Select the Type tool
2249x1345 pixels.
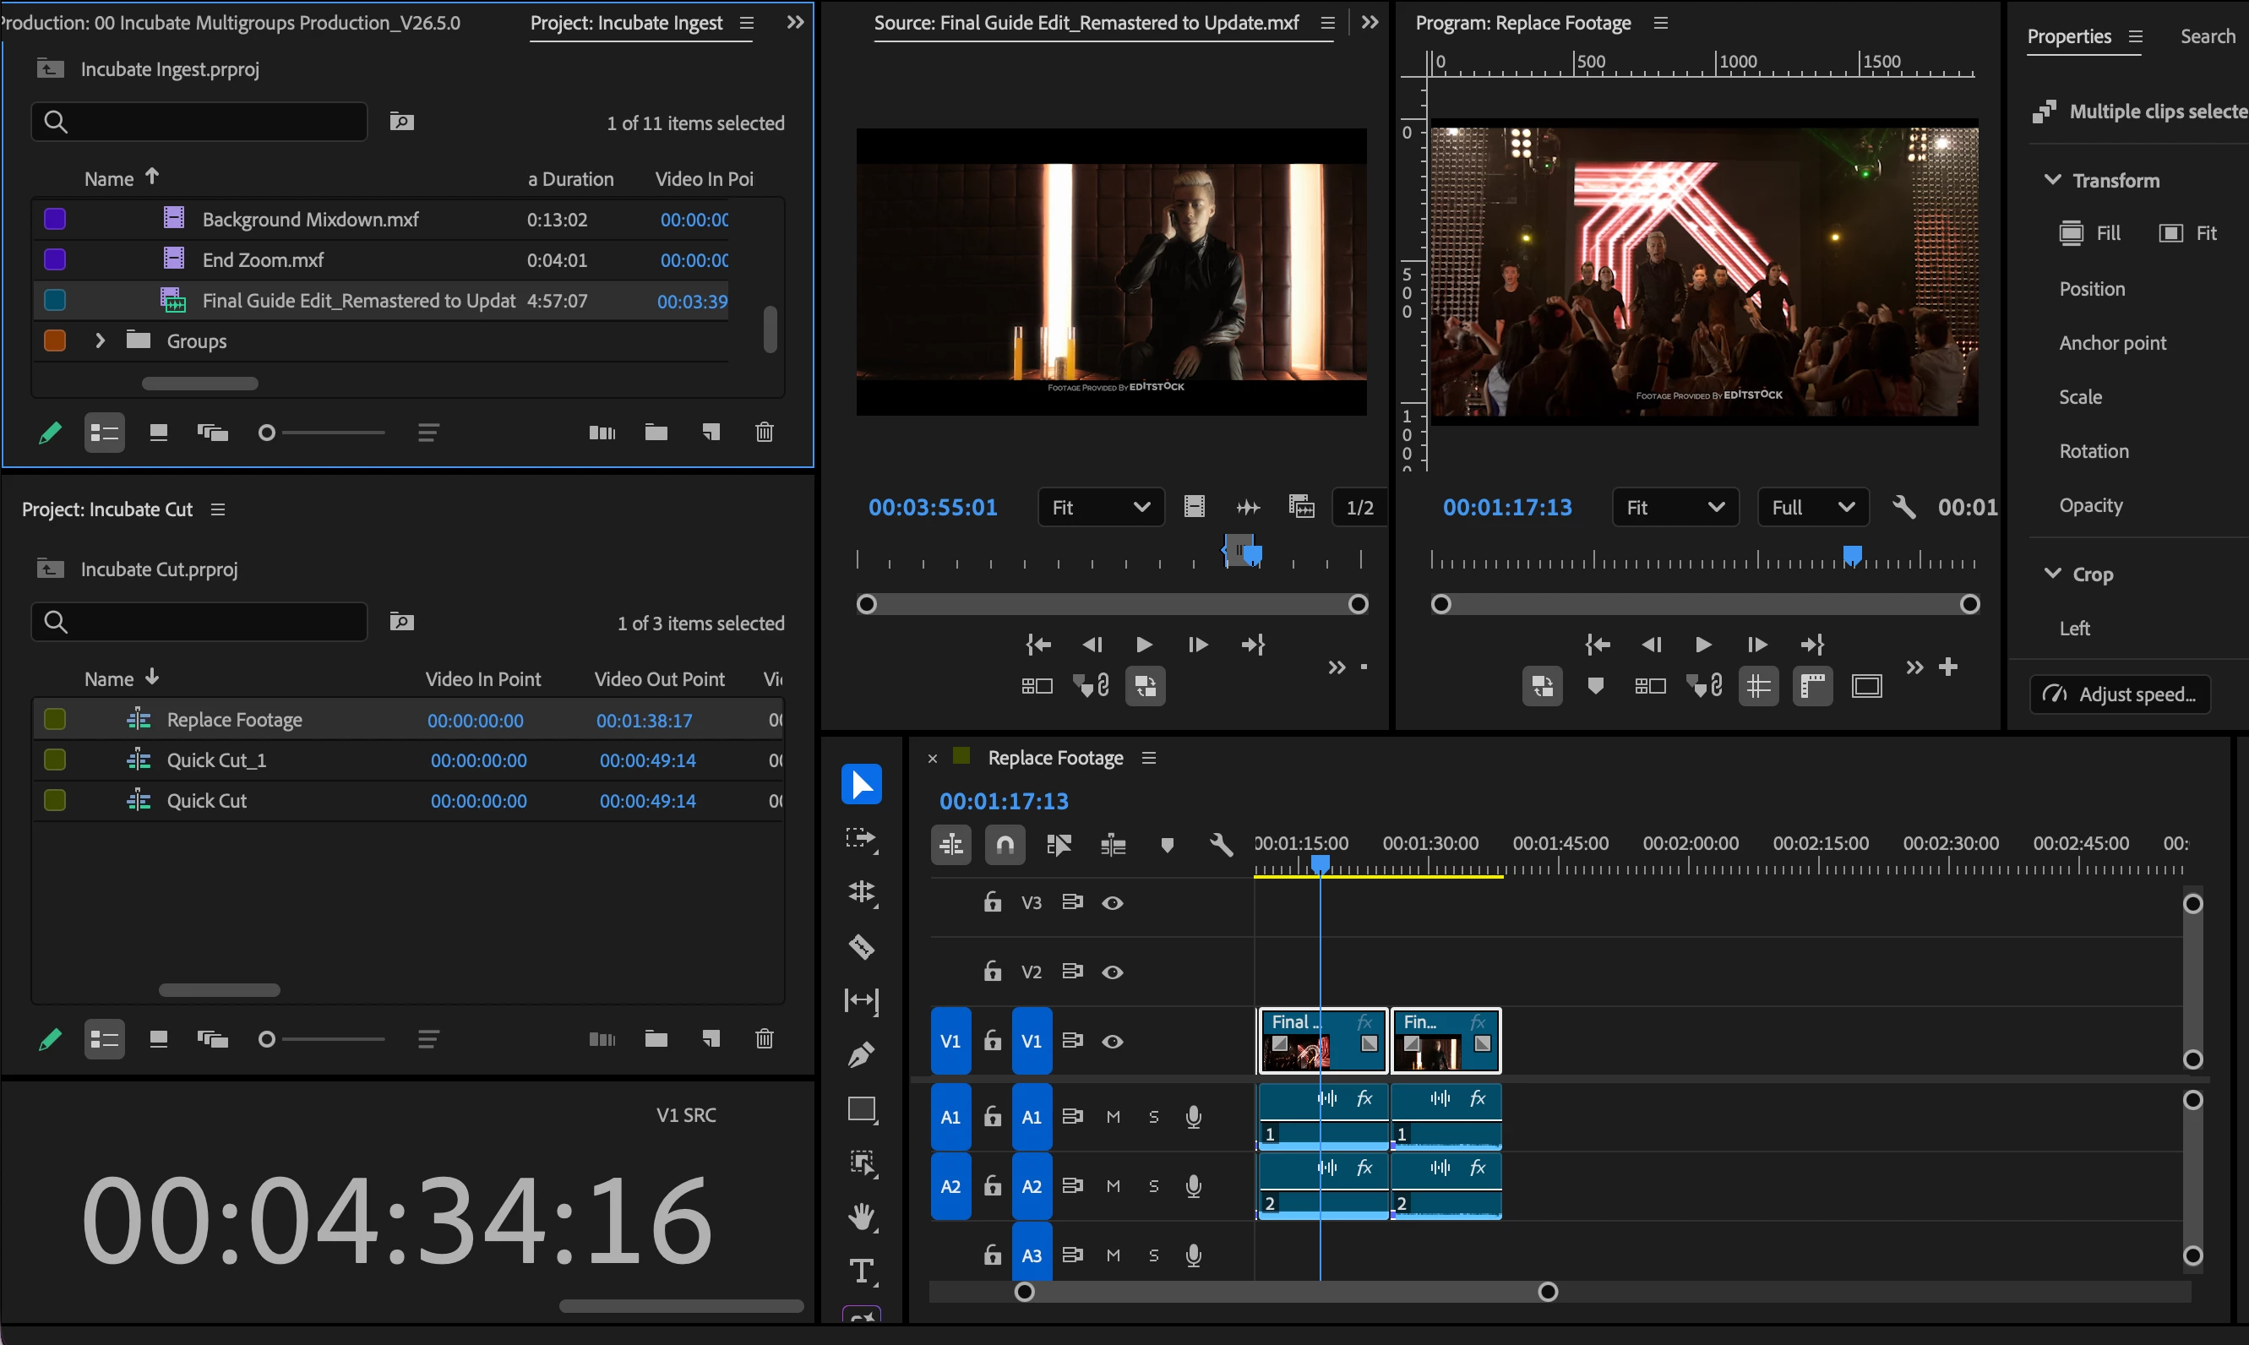click(861, 1271)
